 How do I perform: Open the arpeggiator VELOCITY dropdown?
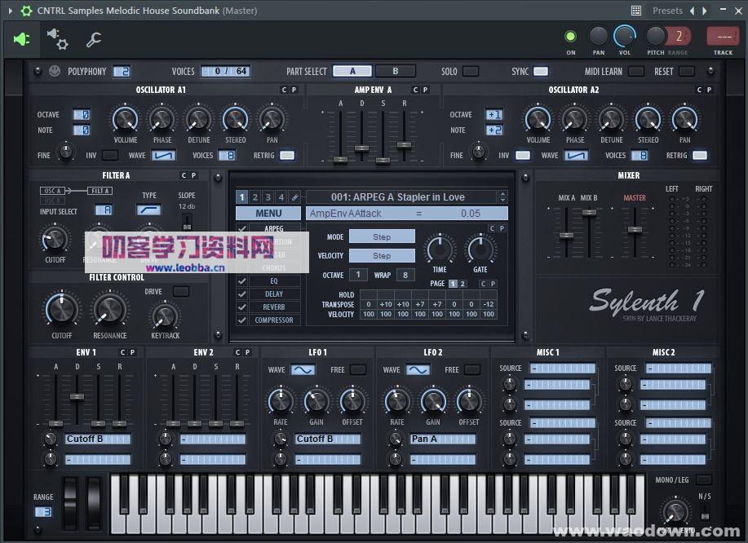click(383, 254)
